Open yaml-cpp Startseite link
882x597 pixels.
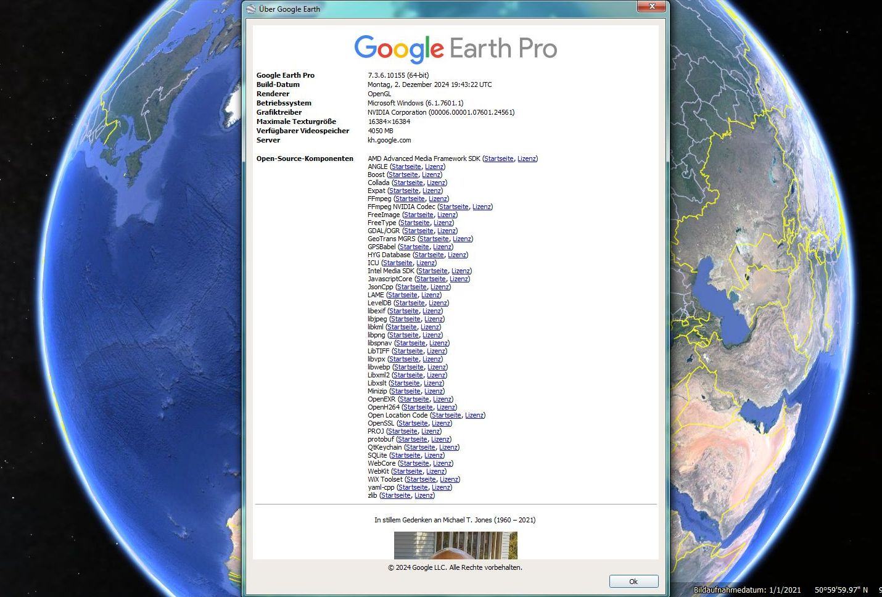click(x=413, y=487)
